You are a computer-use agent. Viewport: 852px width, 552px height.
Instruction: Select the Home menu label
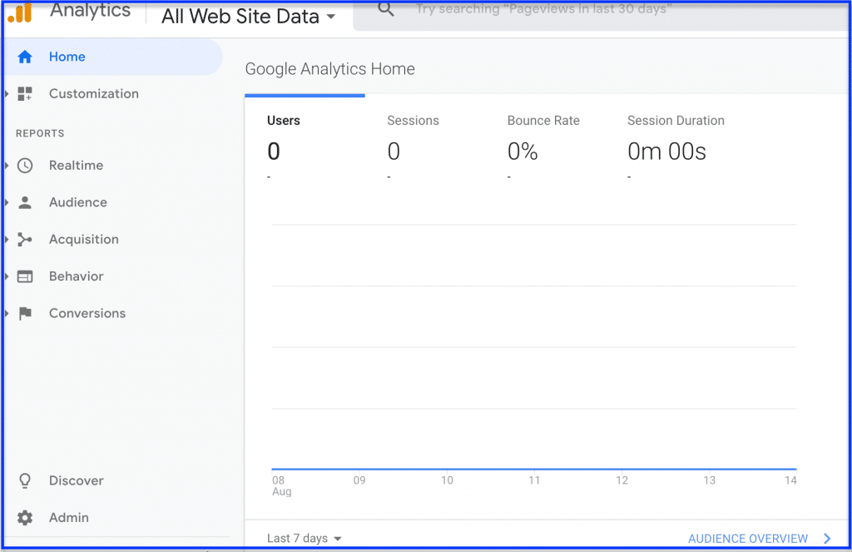tap(67, 57)
